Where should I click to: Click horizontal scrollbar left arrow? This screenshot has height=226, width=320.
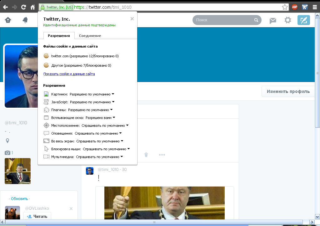coord(2,222)
